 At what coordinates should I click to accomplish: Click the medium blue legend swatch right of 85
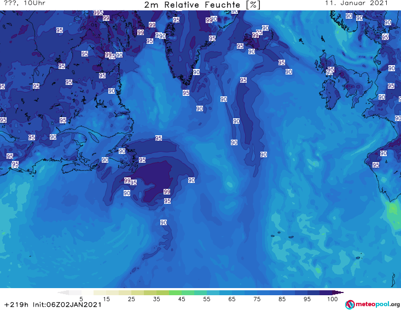tap(288, 292)
